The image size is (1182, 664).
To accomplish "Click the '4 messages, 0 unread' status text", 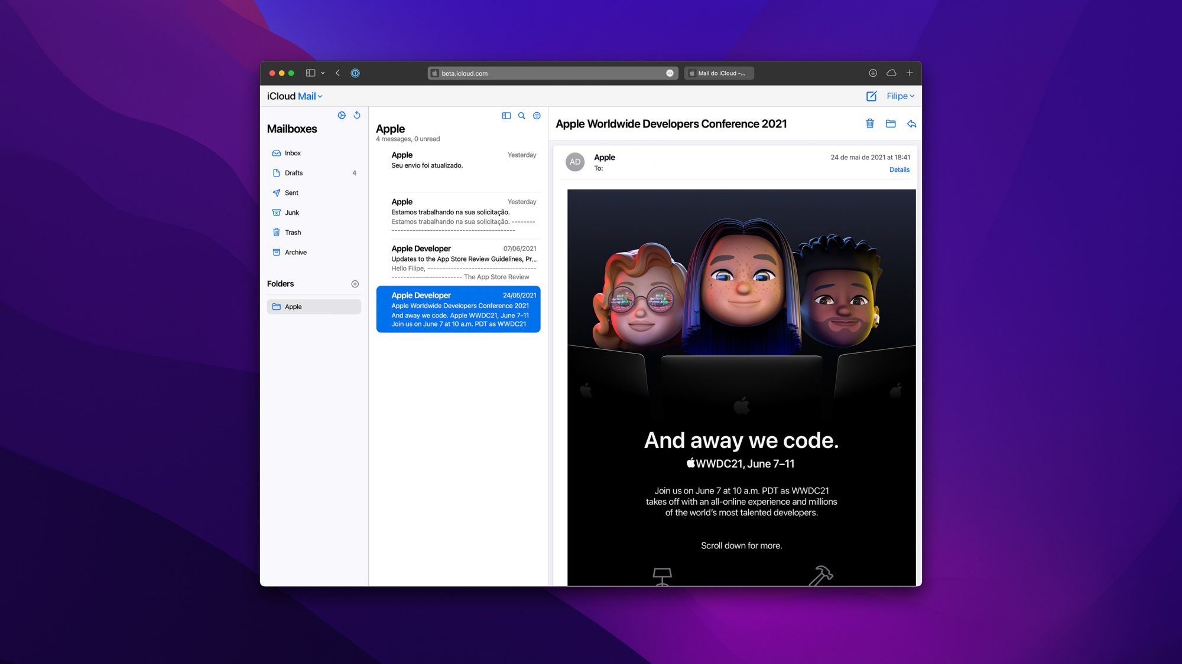I will pos(408,139).
